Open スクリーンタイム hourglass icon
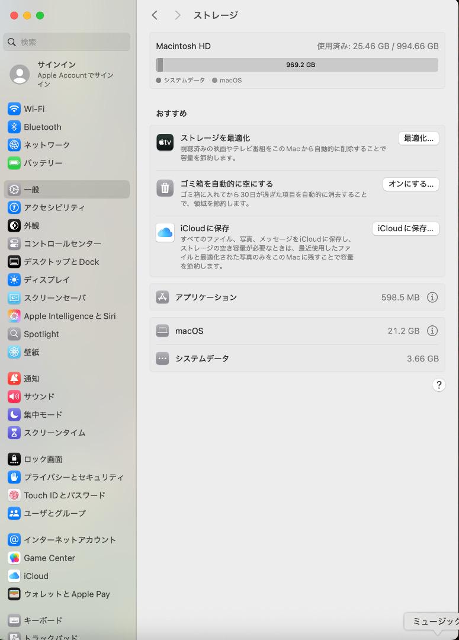This screenshot has width=459, height=640. coord(14,433)
